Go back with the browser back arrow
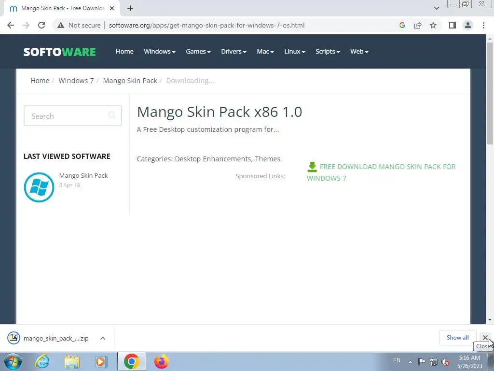The image size is (494, 371). point(11,25)
